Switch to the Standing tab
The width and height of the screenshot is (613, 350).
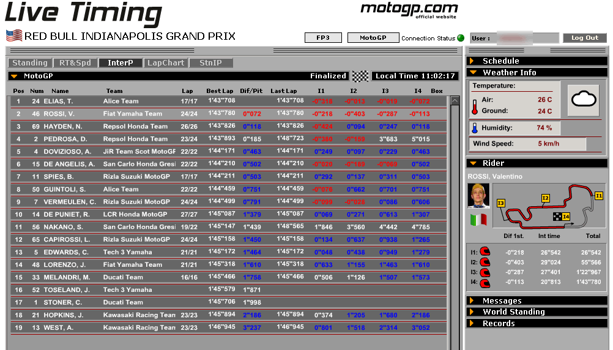coord(30,62)
